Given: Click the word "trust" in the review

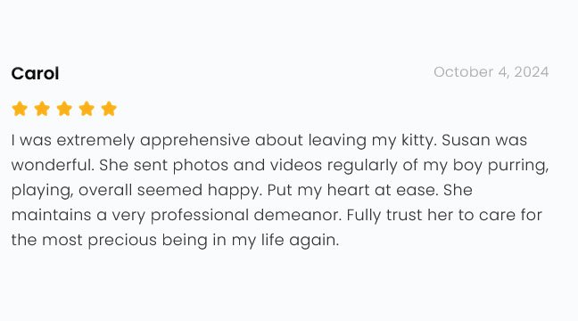Looking at the screenshot, I should tap(404, 215).
